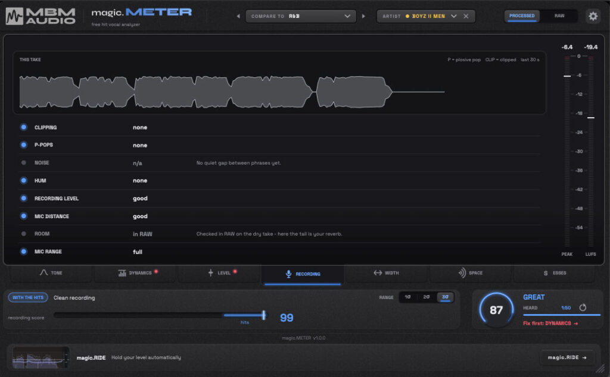Select the Recording tab
Viewport: 610px width, 377px height.
click(x=303, y=274)
